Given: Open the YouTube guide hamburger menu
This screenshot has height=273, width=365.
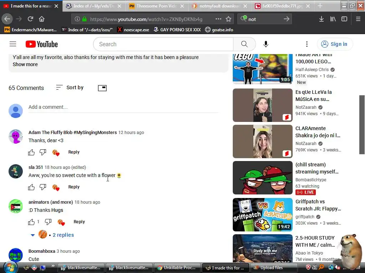Looking at the screenshot, I should pos(13,44).
